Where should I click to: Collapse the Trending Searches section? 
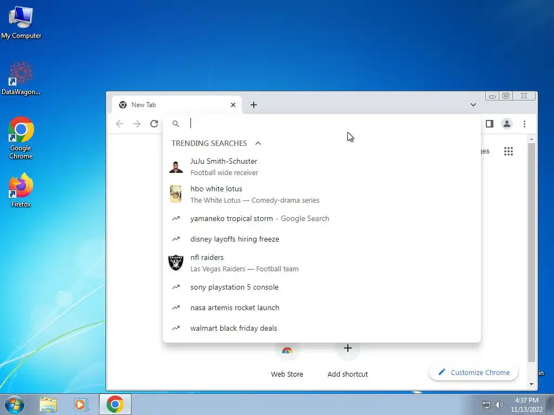coord(258,143)
